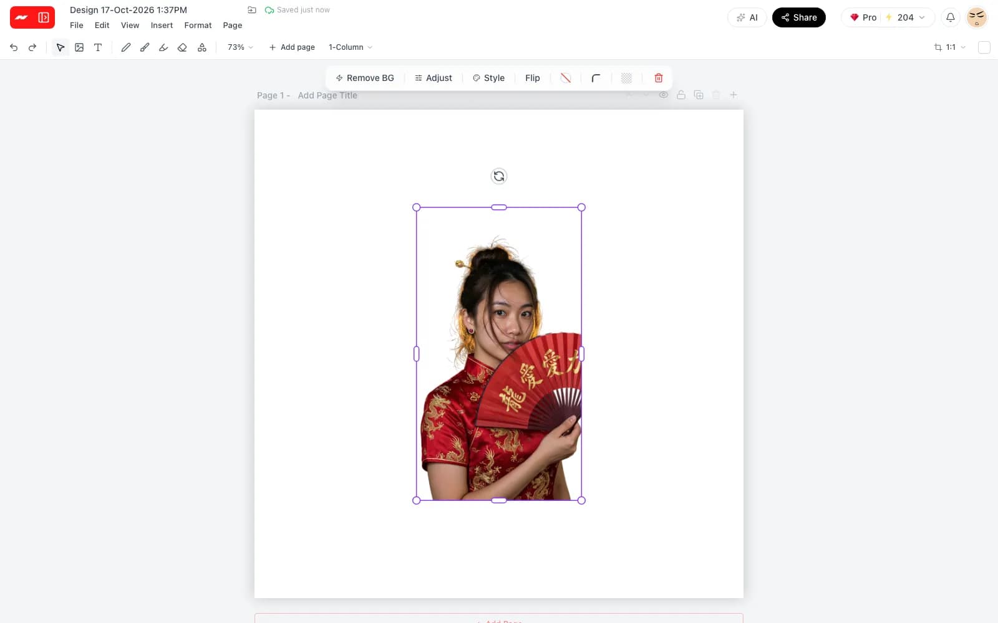Click the Share button
Viewport: 998px width, 623px height.
click(x=799, y=17)
